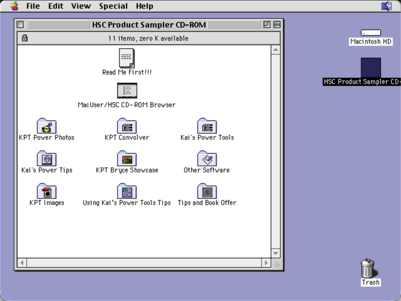Open the Help menu
The image size is (401, 301).
(x=145, y=6)
